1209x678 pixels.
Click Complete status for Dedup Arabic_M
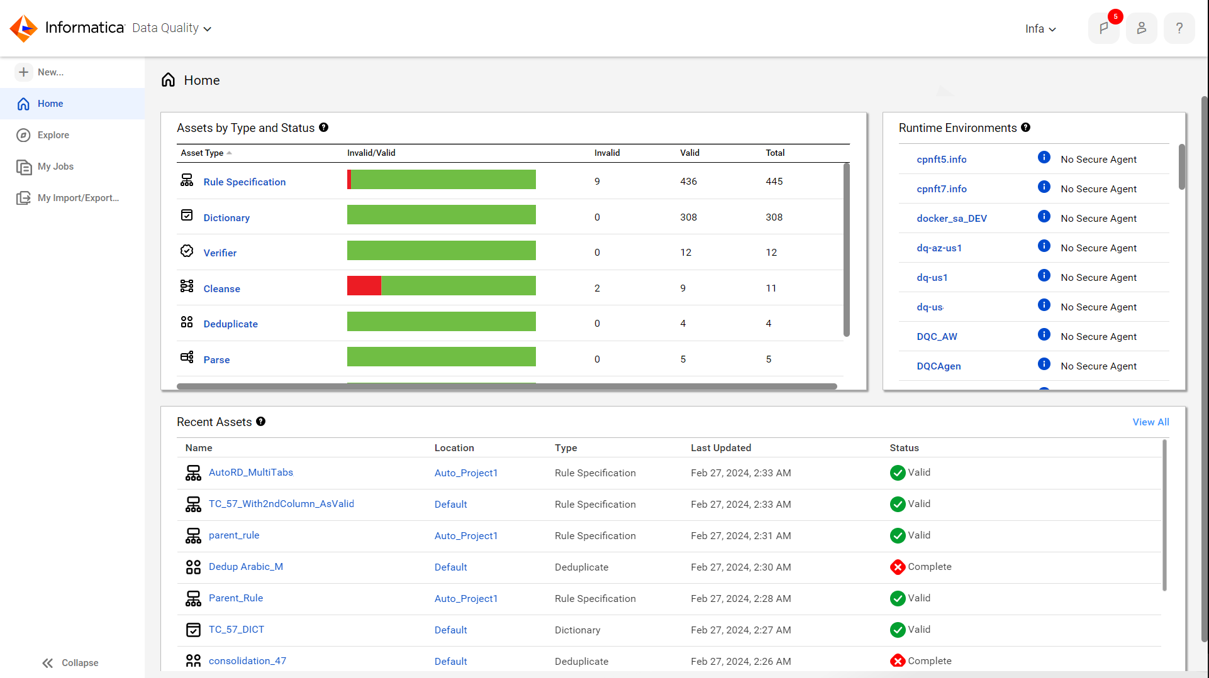[921, 567]
